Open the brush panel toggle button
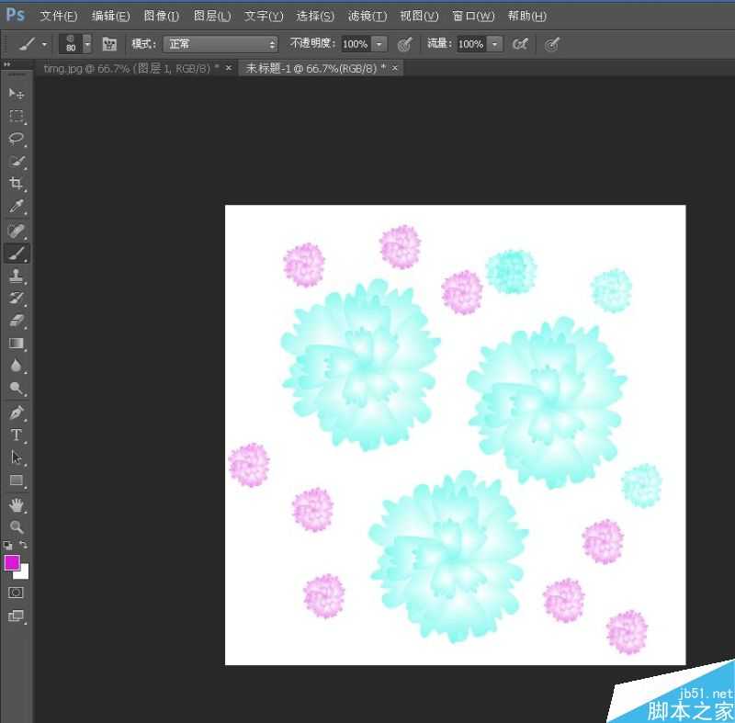735x723 pixels. 109,44
